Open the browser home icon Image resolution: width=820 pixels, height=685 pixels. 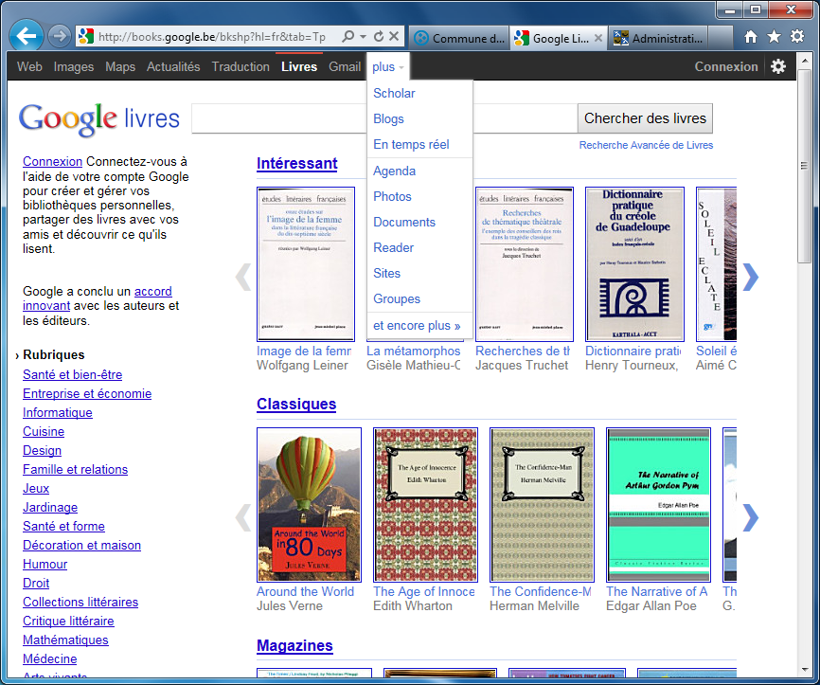pyautogui.click(x=751, y=37)
